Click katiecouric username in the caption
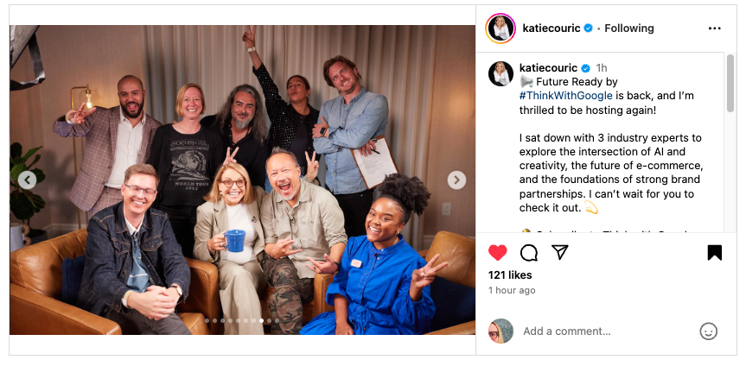The height and width of the screenshot is (366, 746). (x=548, y=68)
